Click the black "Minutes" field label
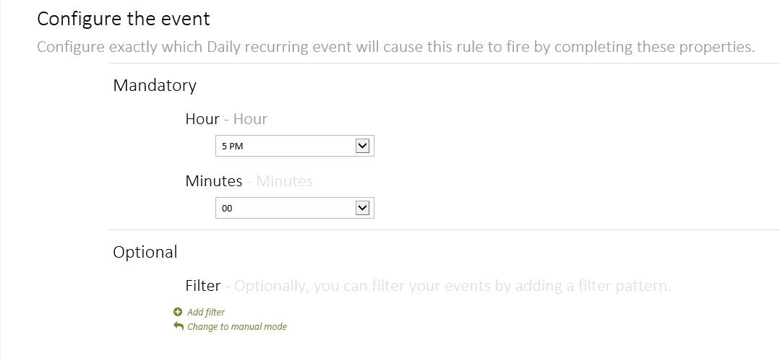780x358 pixels. pyautogui.click(x=214, y=181)
